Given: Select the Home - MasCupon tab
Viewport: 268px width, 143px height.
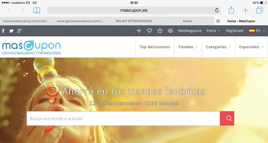Looking at the screenshot, I should [241, 21].
